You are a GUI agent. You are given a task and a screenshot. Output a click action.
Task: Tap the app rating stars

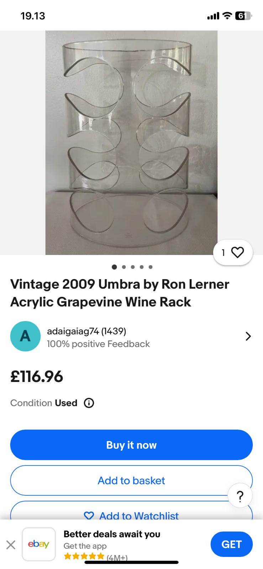coord(84,556)
